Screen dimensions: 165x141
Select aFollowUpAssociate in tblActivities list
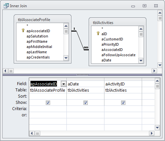pos(119,55)
